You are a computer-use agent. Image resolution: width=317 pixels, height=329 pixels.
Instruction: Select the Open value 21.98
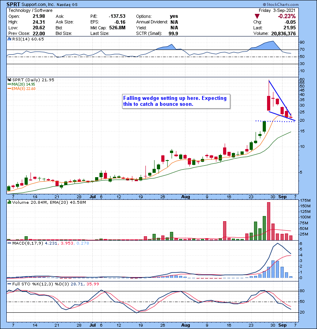pos(39,16)
